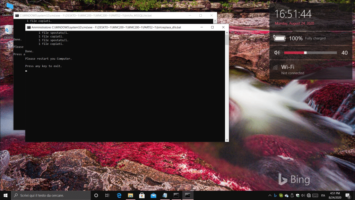Click the Cortana circle icon
This screenshot has height=200, width=355.
tap(96, 195)
